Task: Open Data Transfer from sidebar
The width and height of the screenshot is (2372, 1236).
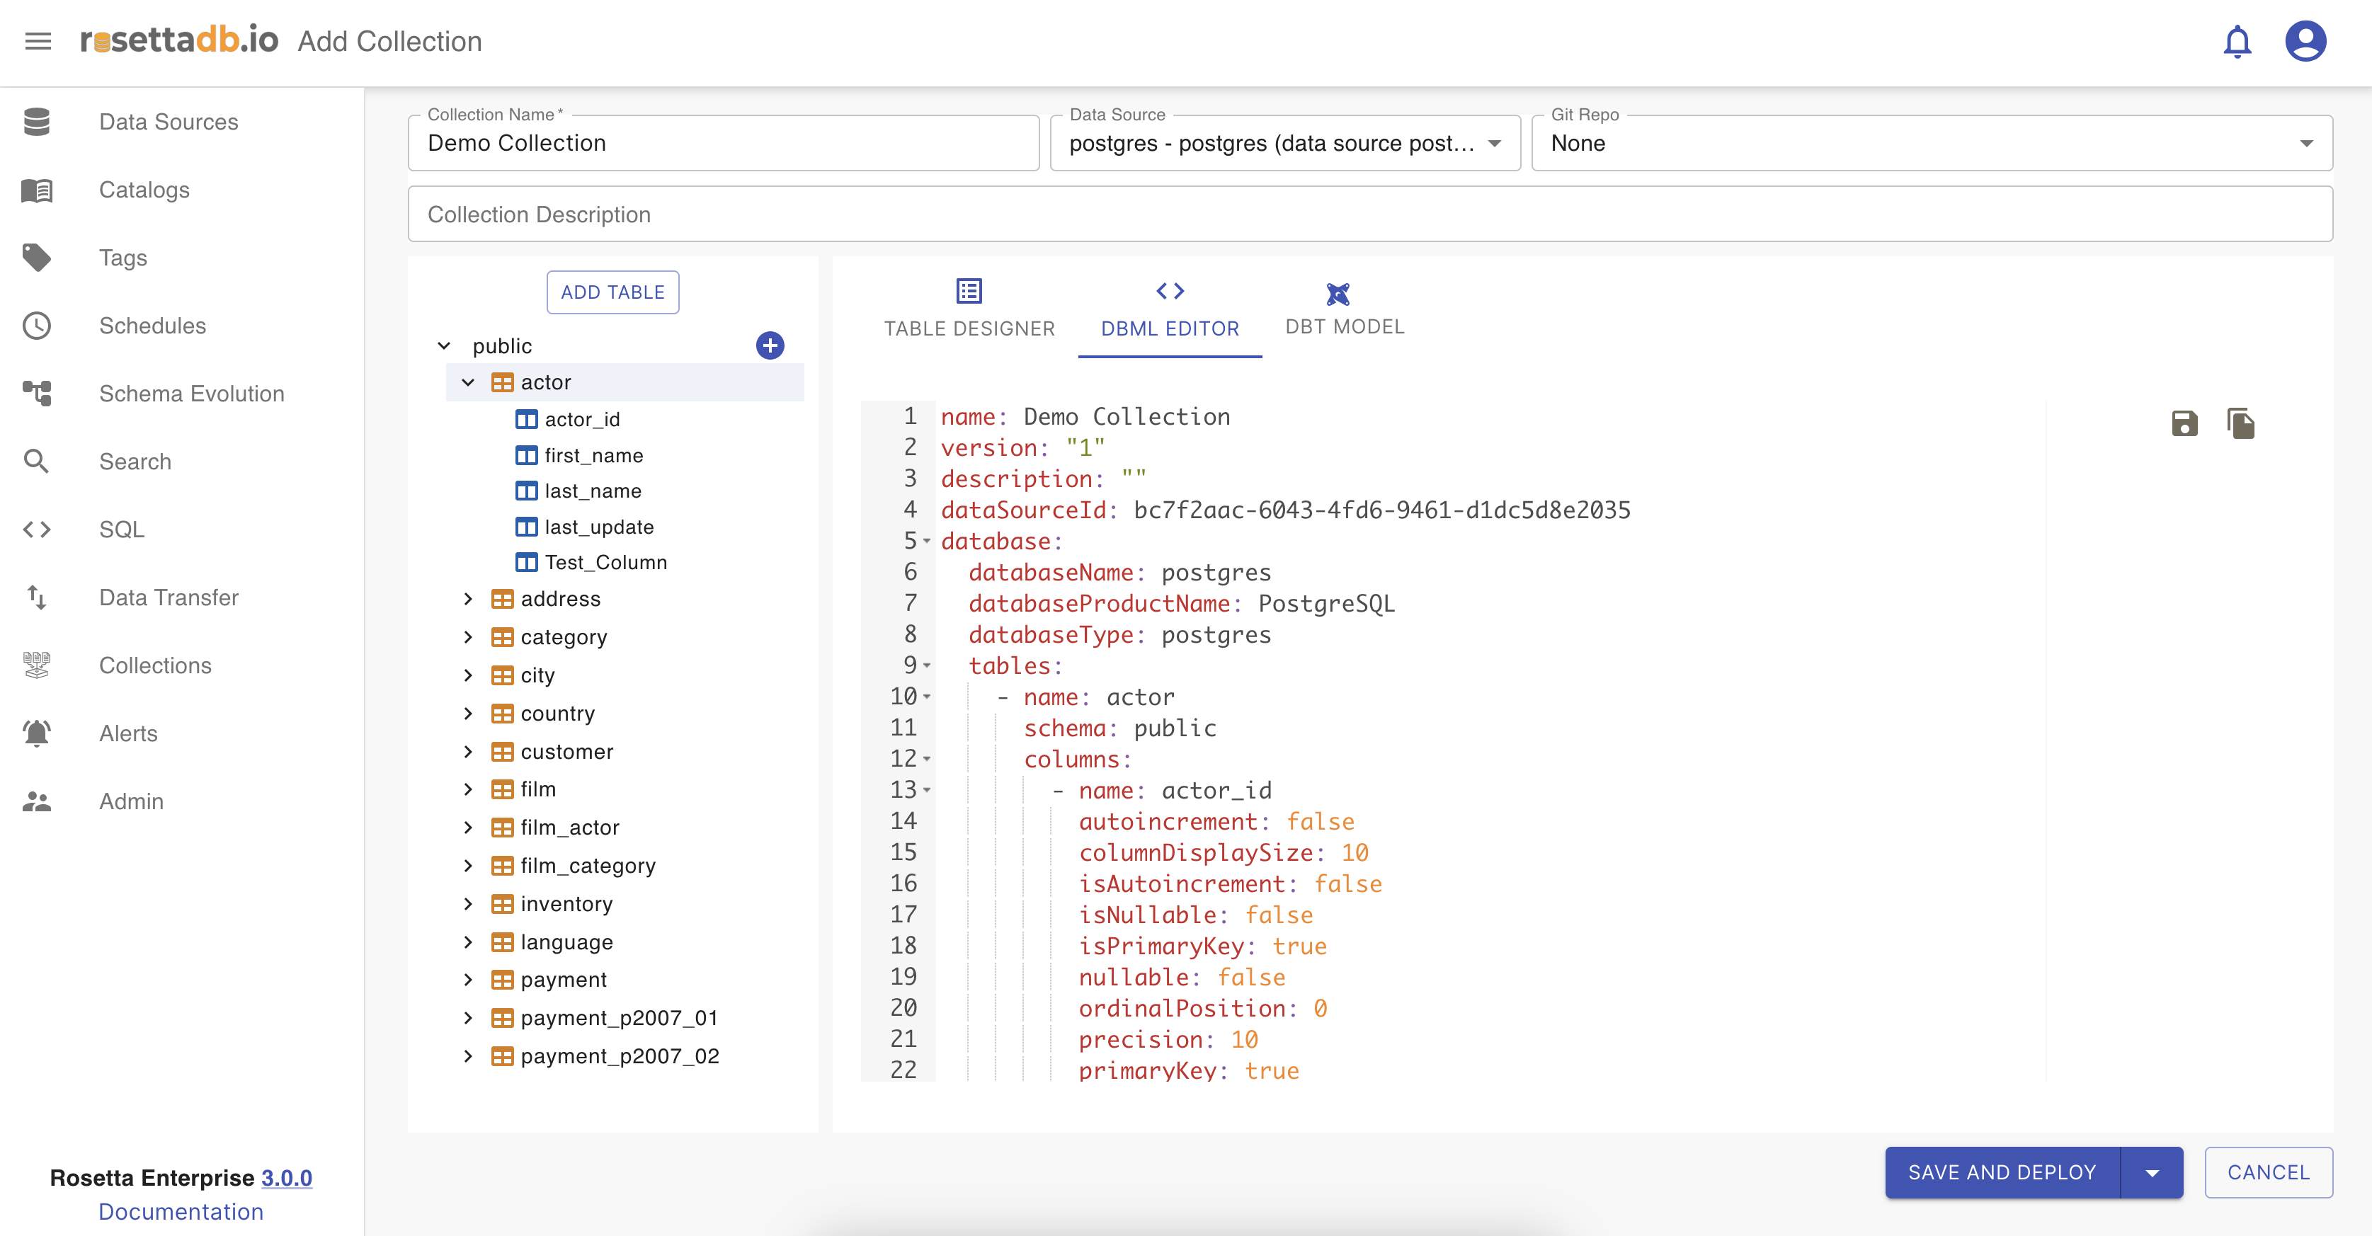Action: [x=169, y=597]
